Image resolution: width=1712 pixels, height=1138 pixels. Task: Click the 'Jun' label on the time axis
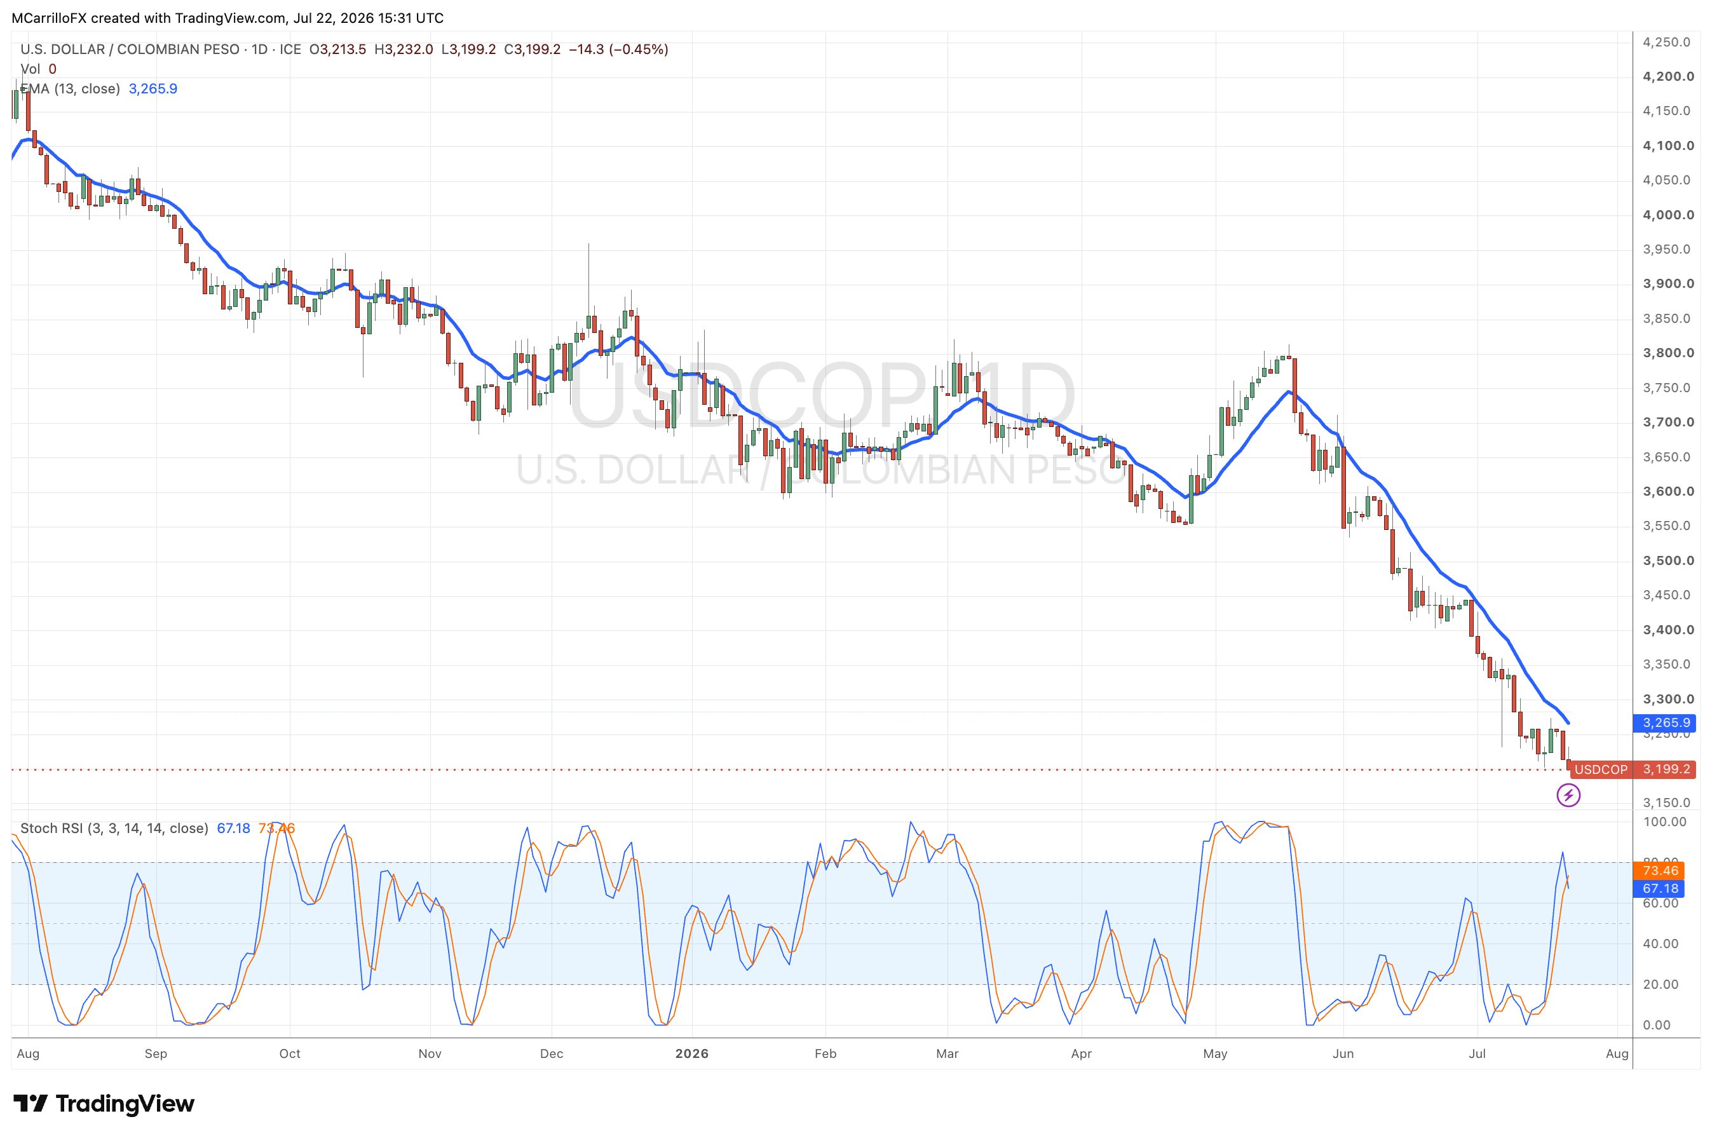pos(1343,1054)
